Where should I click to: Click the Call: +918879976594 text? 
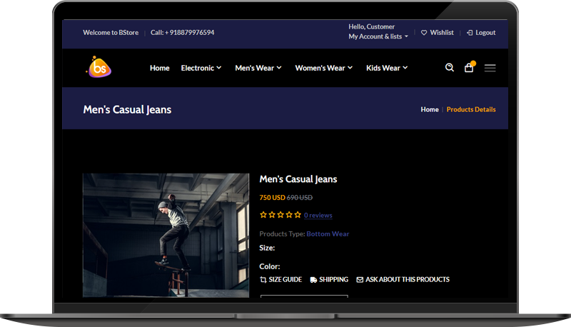coord(183,33)
